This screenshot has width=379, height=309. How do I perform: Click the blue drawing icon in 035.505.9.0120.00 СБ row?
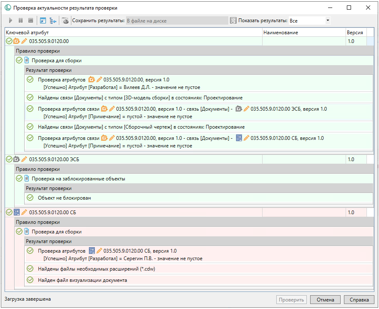pyautogui.click(x=17, y=212)
